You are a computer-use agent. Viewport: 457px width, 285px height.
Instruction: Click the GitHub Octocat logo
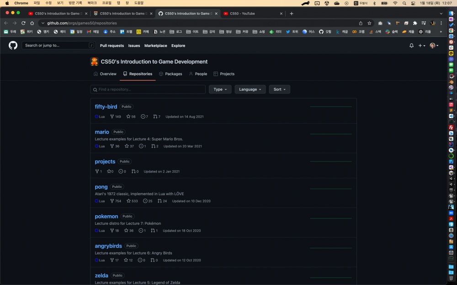coord(13,45)
